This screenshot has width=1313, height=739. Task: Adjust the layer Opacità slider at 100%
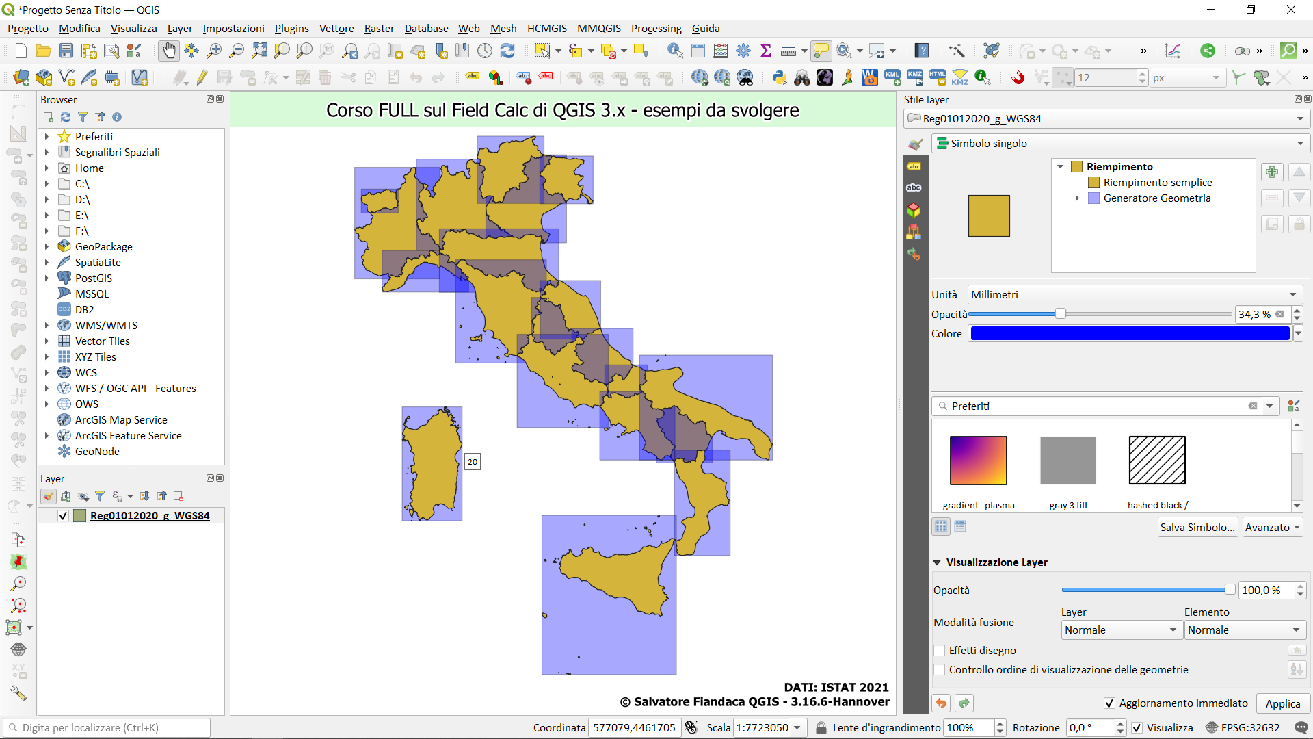coord(1230,589)
